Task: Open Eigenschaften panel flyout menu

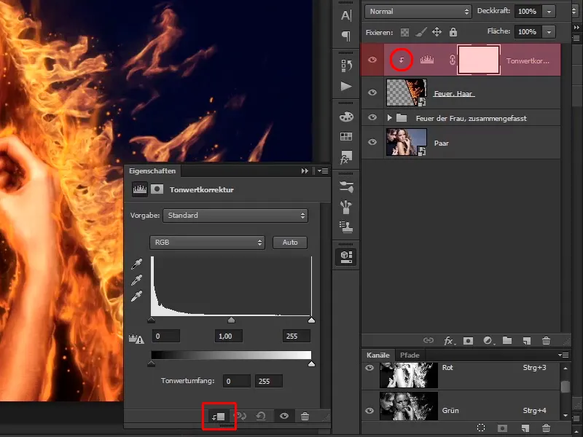Action: pyautogui.click(x=323, y=171)
